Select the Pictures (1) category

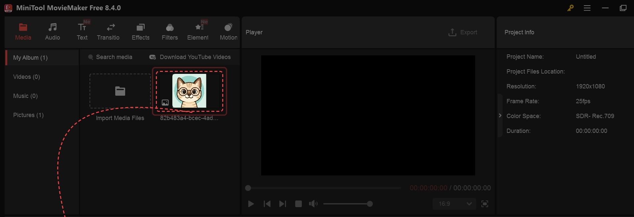(28, 115)
